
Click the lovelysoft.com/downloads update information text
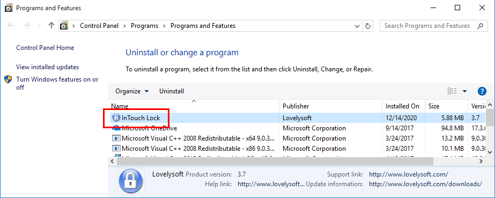(425, 184)
